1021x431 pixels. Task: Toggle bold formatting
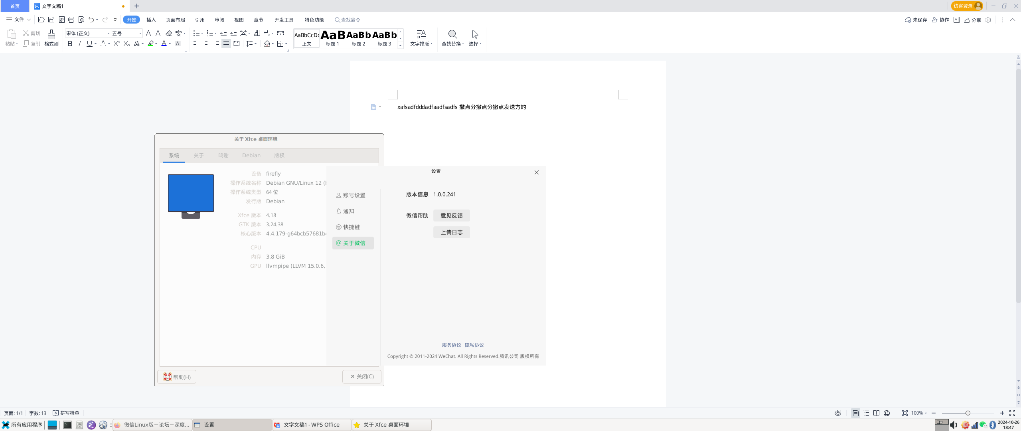70,43
